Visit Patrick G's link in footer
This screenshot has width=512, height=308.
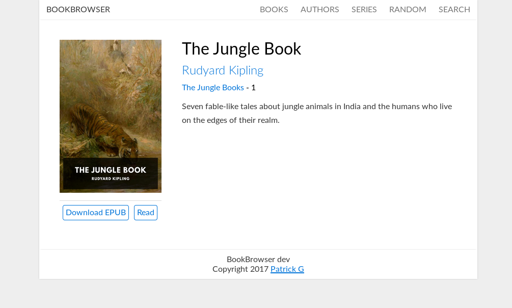[287, 269]
